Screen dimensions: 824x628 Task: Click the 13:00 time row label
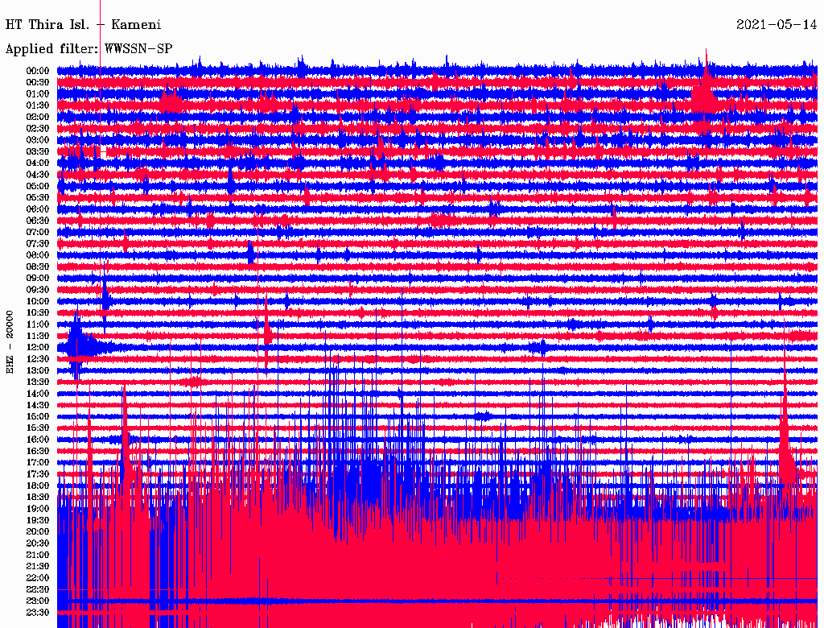click(38, 370)
